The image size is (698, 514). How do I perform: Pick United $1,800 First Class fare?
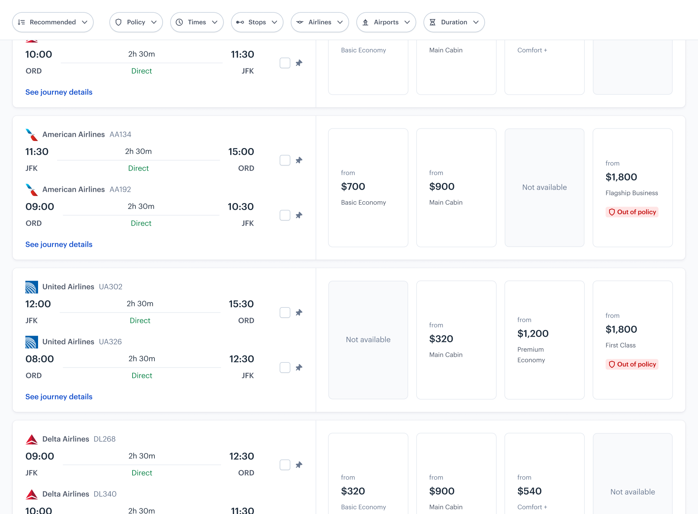[632, 340]
